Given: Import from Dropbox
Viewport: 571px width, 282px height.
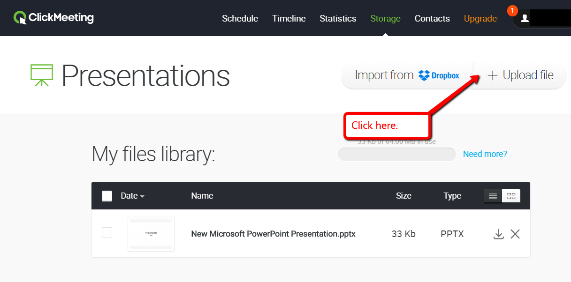Looking at the screenshot, I should (407, 75).
